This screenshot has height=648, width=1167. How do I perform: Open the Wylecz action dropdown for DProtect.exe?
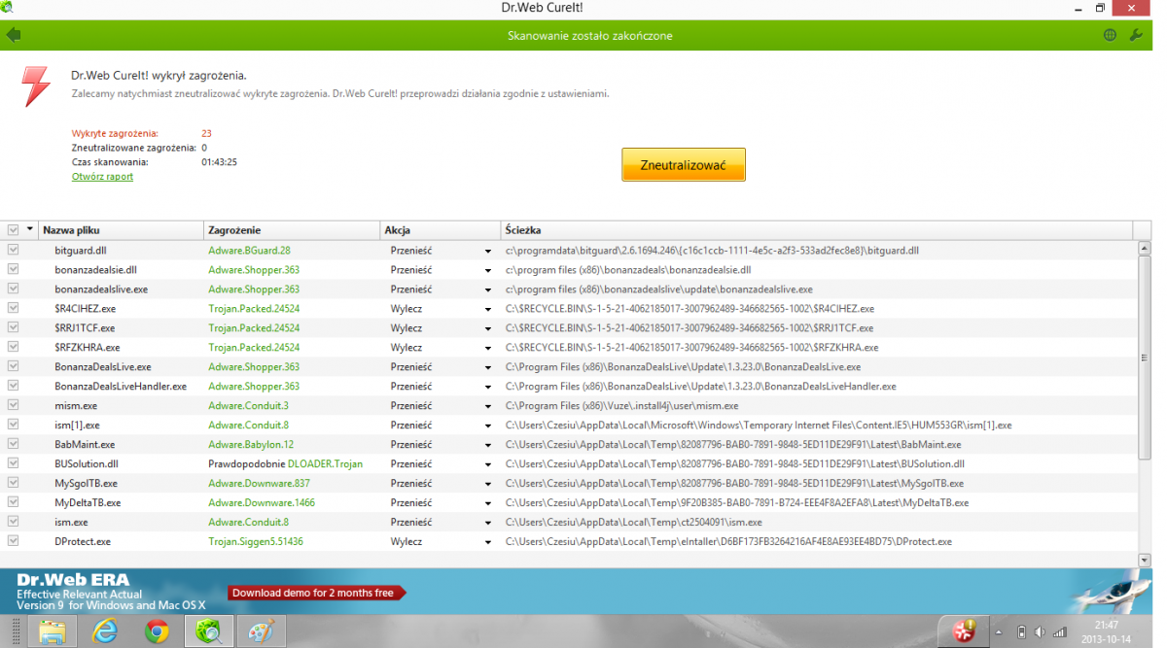(488, 542)
